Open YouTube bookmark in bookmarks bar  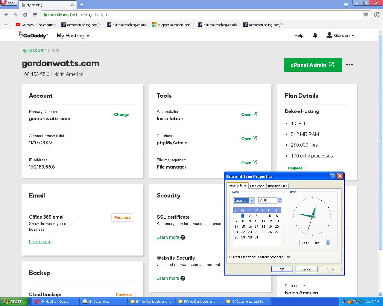pyautogui.click(x=36, y=25)
